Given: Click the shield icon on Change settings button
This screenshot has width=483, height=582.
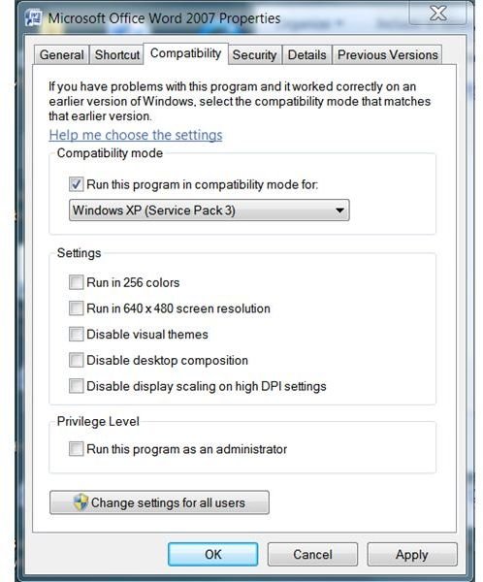Looking at the screenshot, I should coord(80,502).
